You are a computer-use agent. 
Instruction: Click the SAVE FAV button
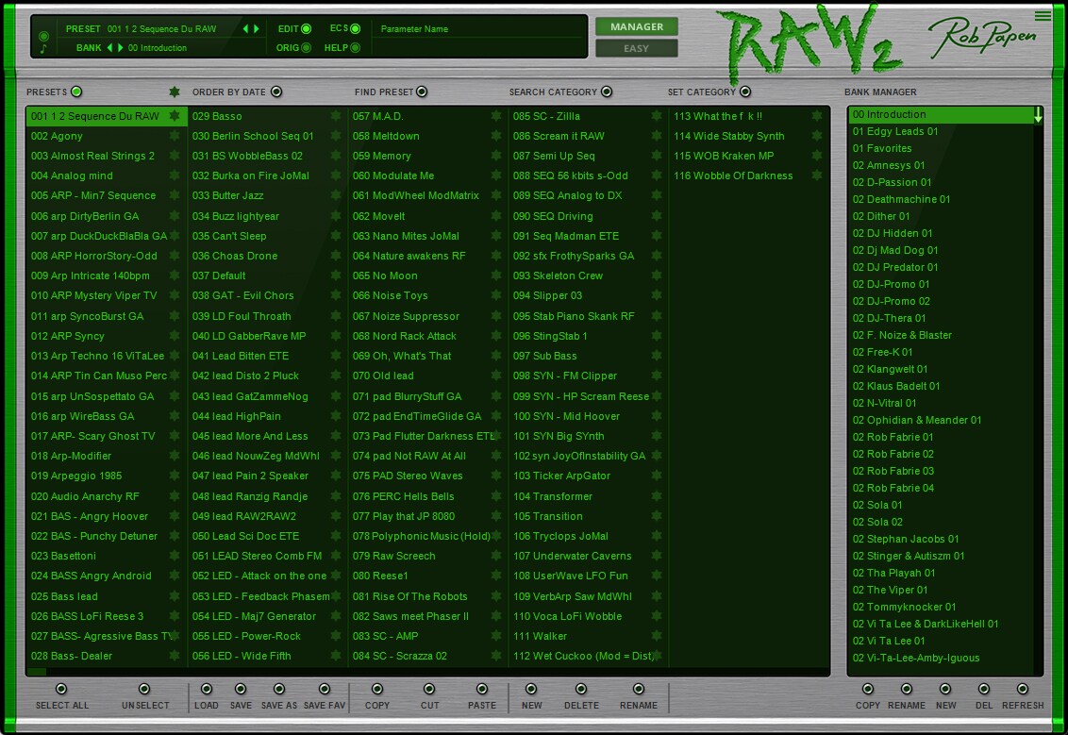click(x=325, y=689)
